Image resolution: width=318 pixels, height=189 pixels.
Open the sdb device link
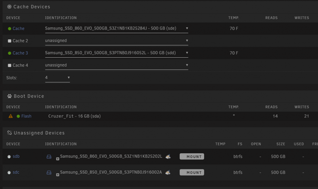(16, 156)
